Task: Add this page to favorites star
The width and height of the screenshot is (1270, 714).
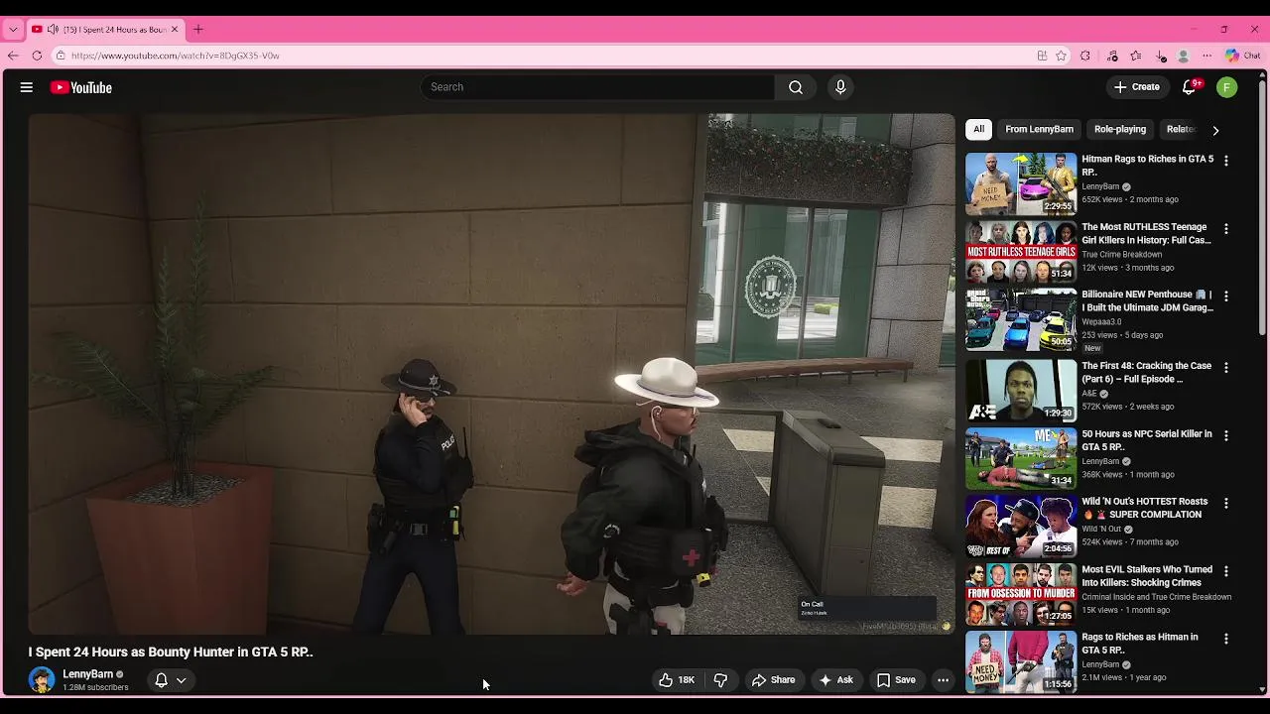Action: click(x=1062, y=56)
